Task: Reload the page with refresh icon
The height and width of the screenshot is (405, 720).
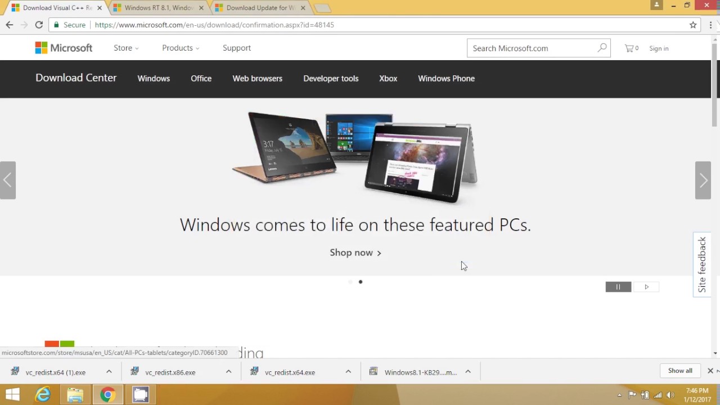Action: (x=39, y=25)
